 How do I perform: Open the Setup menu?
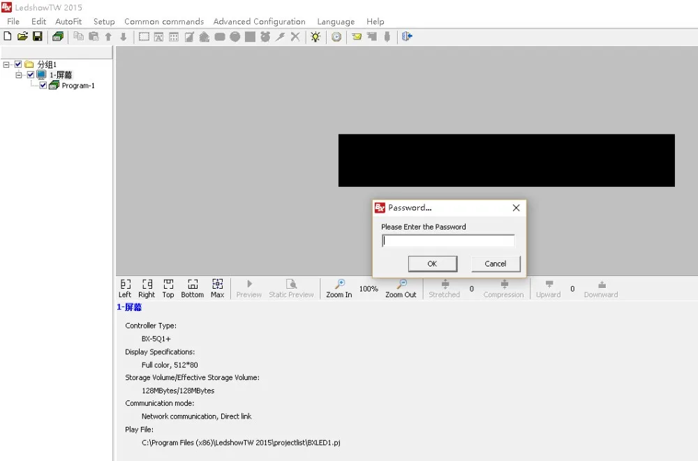pos(104,22)
